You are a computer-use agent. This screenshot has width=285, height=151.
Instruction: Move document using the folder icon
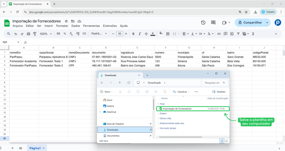pyautogui.click(x=73, y=21)
